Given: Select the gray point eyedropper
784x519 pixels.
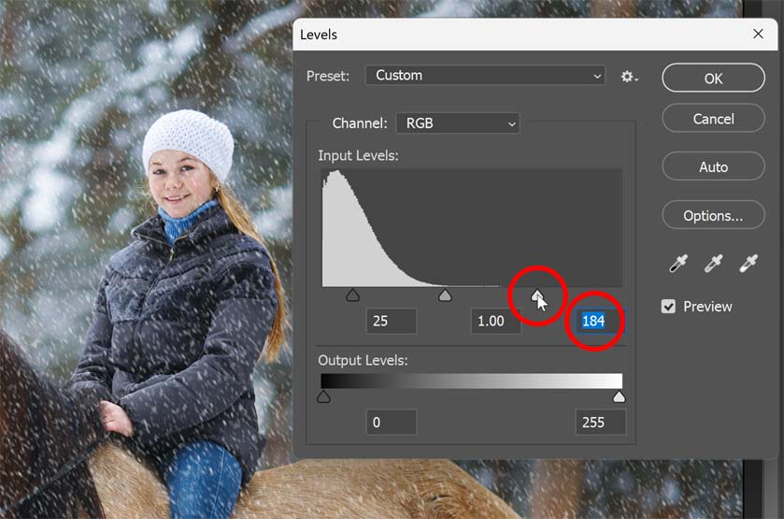Looking at the screenshot, I should click(x=714, y=264).
